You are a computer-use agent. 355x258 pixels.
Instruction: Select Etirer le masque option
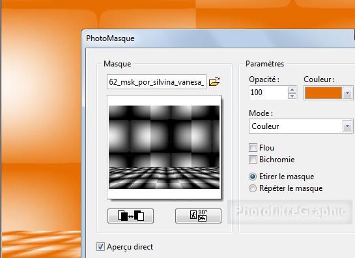253,177
